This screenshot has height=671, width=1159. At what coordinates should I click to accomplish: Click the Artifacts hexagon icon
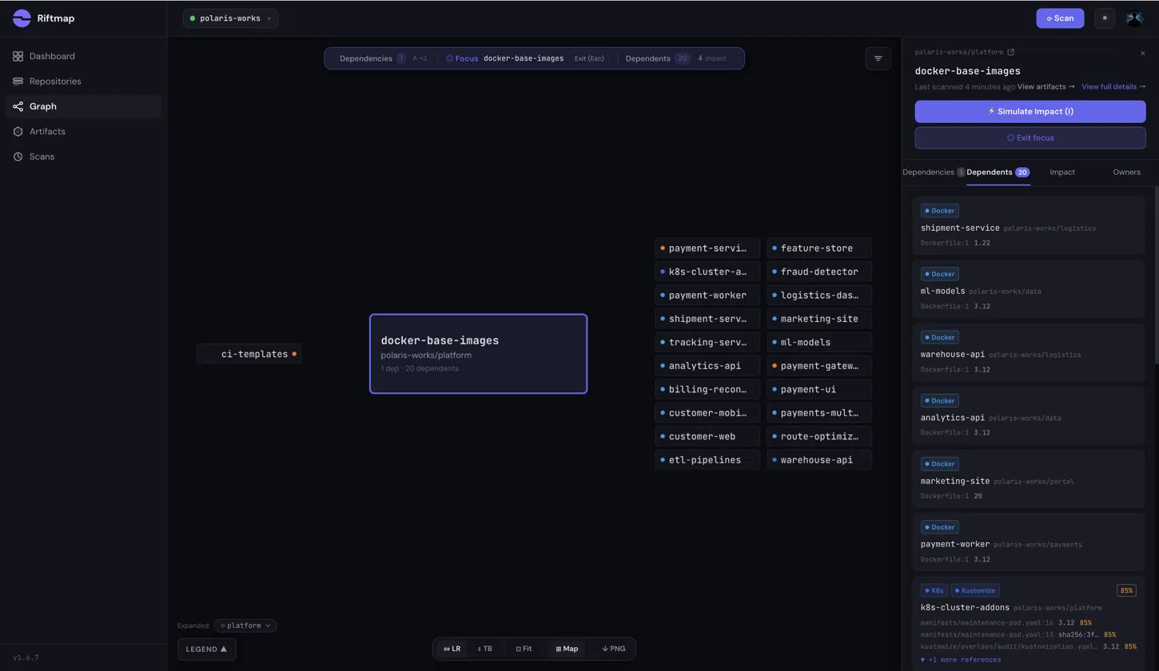coord(18,131)
